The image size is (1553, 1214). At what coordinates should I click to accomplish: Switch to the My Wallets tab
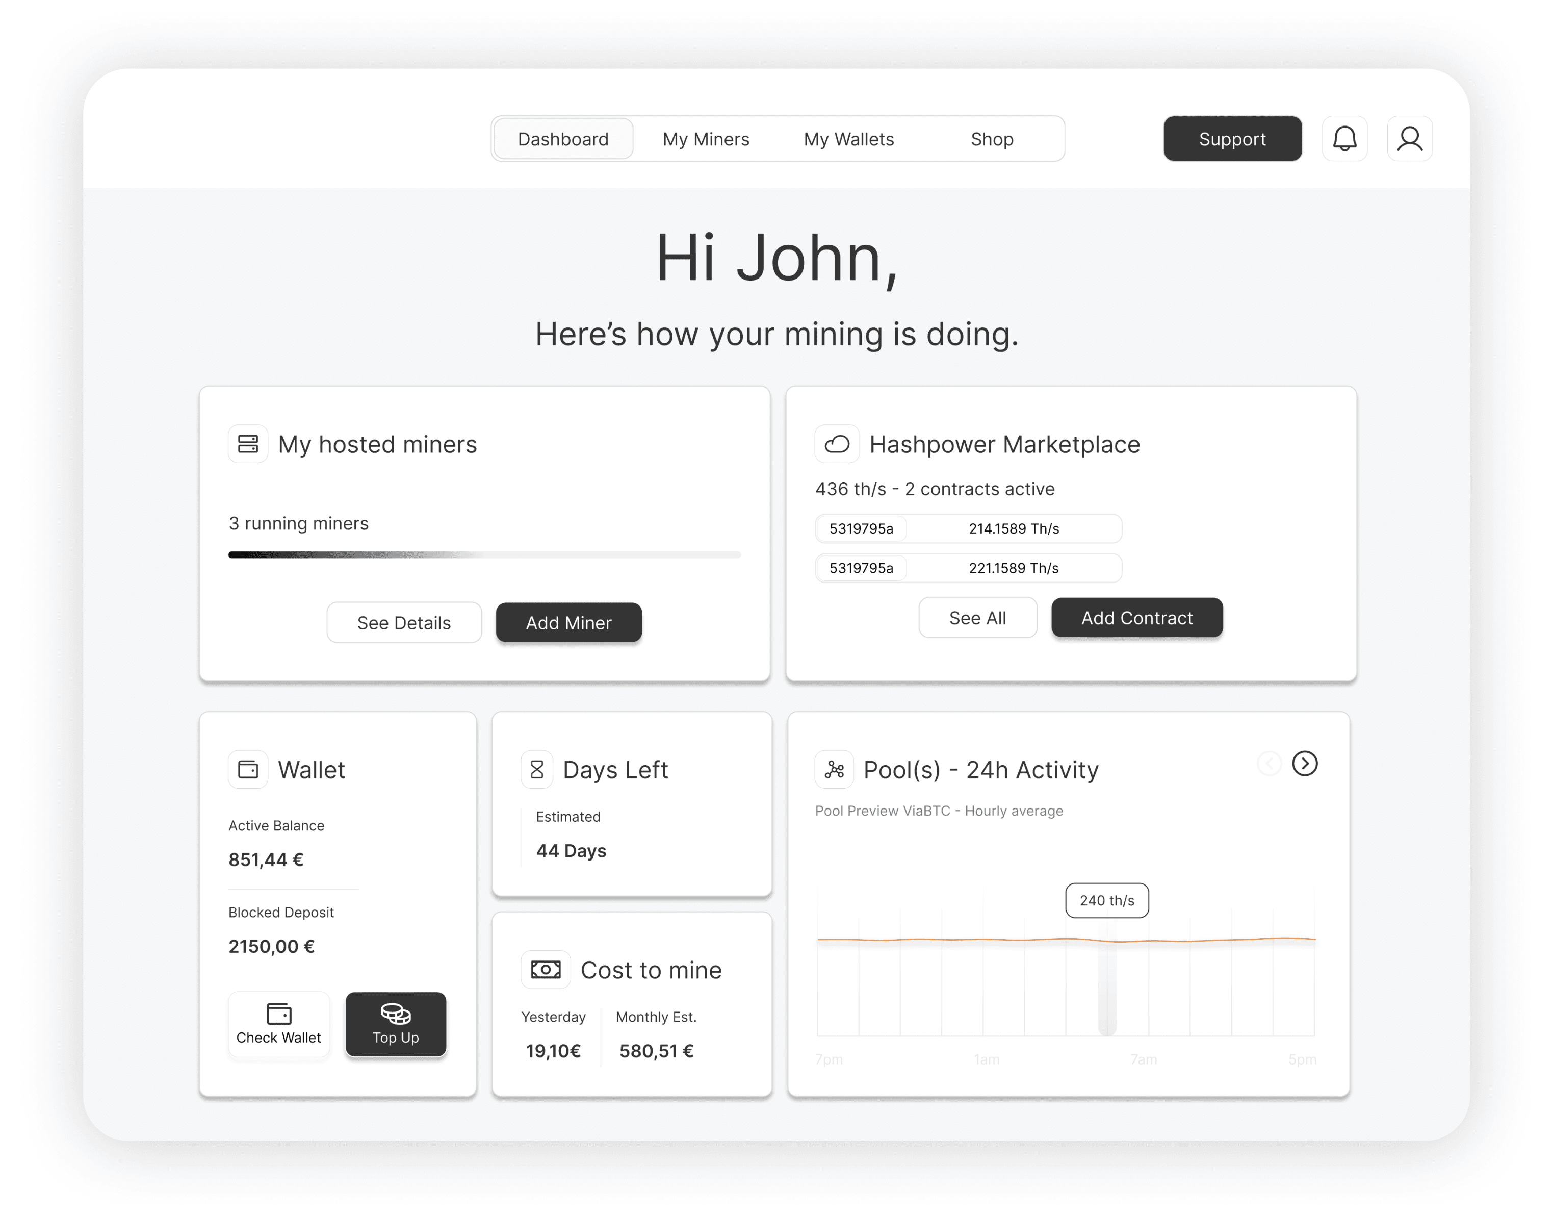pos(848,139)
